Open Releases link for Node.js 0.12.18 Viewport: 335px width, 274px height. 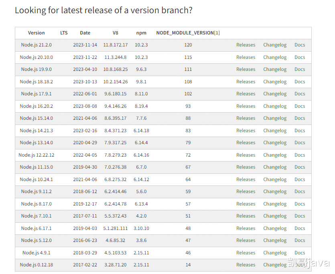246,265
